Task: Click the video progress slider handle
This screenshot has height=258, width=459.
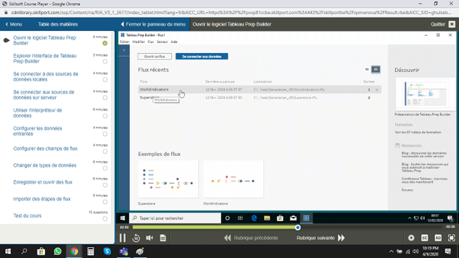Action: click(x=298, y=228)
